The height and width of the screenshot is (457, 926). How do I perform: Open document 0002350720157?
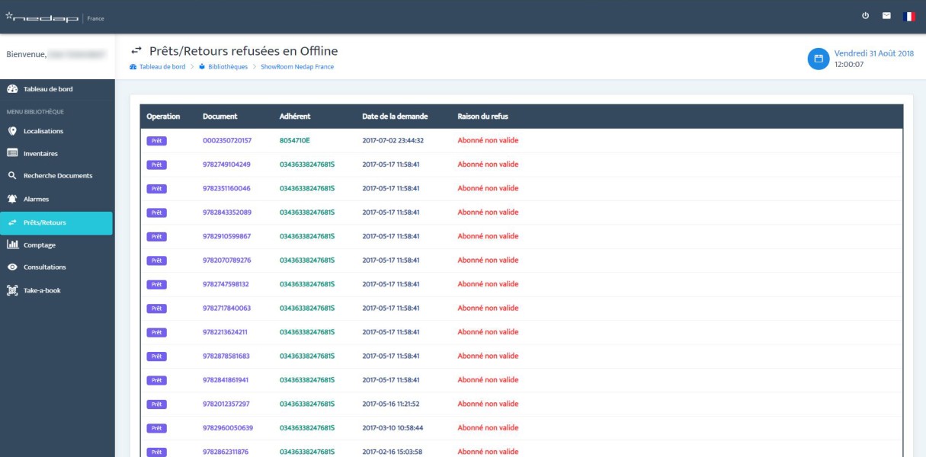227,140
